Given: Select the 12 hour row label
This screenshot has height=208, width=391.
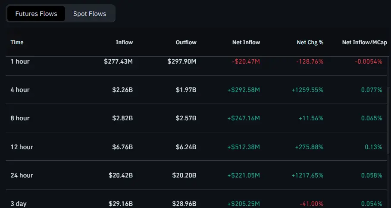Looking at the screenshot, I should (x=22, y=147).
